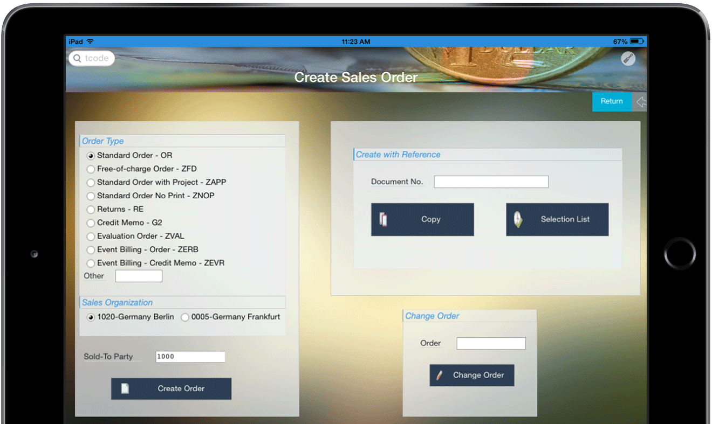This screenshot has width=712, height=424.
Task: Pick Credit Memo - G2 option
Action: point(91,223)
